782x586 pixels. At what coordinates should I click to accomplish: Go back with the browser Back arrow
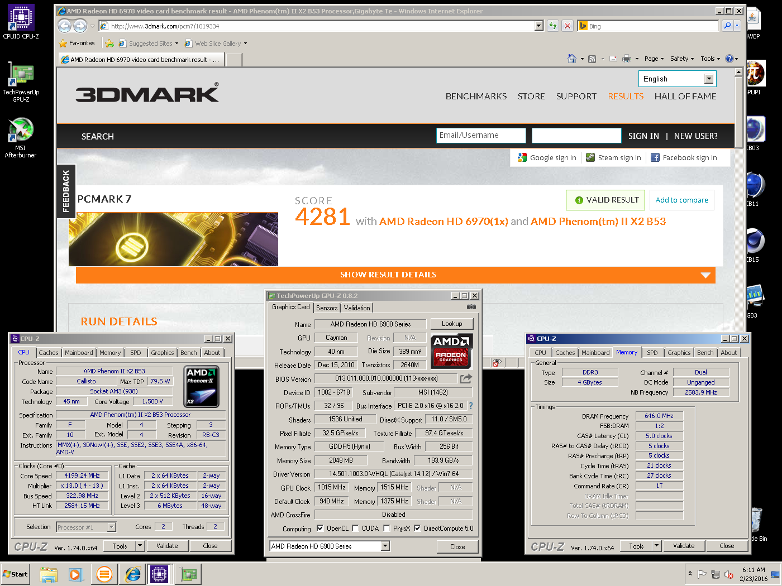64,26
